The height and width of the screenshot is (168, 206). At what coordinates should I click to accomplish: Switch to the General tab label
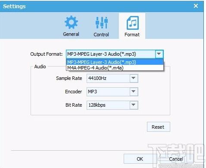pos(71,34)
